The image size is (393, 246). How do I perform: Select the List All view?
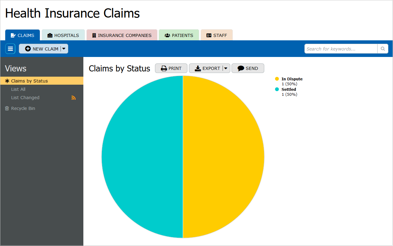[18, 89]
